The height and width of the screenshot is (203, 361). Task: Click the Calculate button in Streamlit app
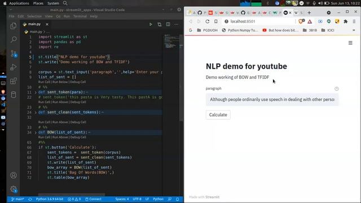pyautogui.click(x=218, y=115)
